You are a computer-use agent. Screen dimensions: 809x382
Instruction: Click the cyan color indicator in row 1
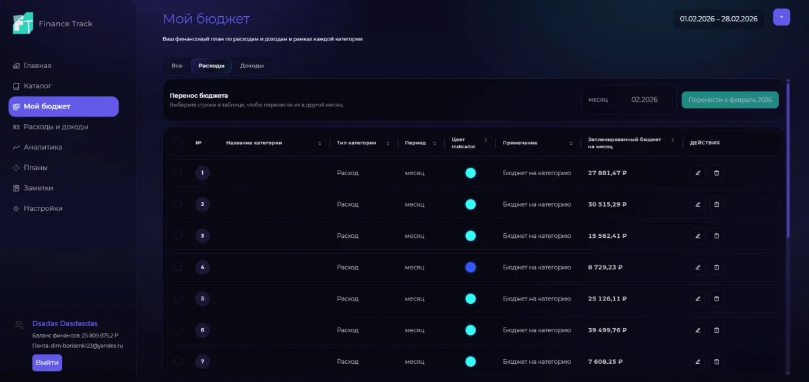(471, 173)
